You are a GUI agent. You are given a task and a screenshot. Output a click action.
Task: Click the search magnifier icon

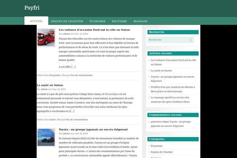click(191, 40)
